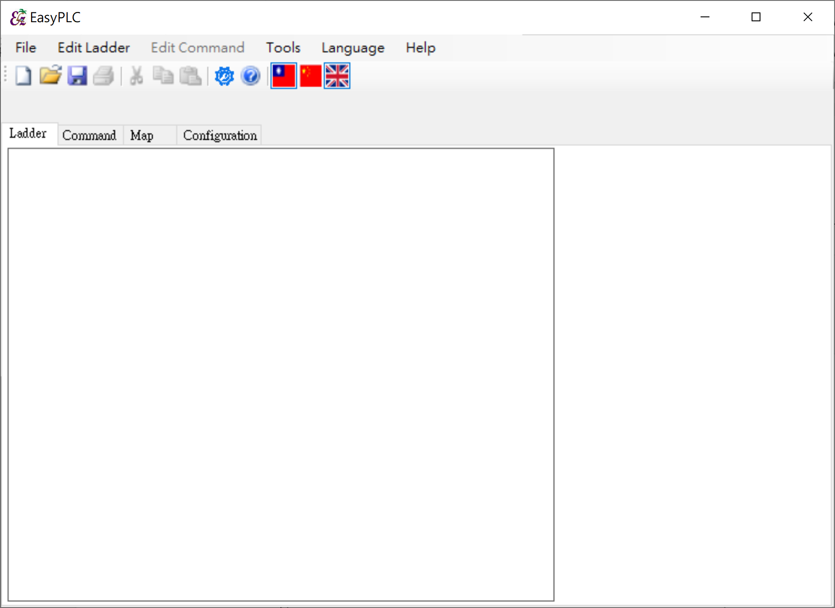Image resolution: width=835 pixels, height=608 pixels.
Task: Switch language with the Taiwan flag
Action: coord(284,76)
